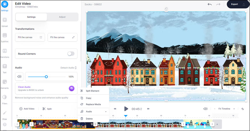Click the undo arrow icon
Image resolution: width=250 pixels, height=131 pixels.
pos(210,4)
